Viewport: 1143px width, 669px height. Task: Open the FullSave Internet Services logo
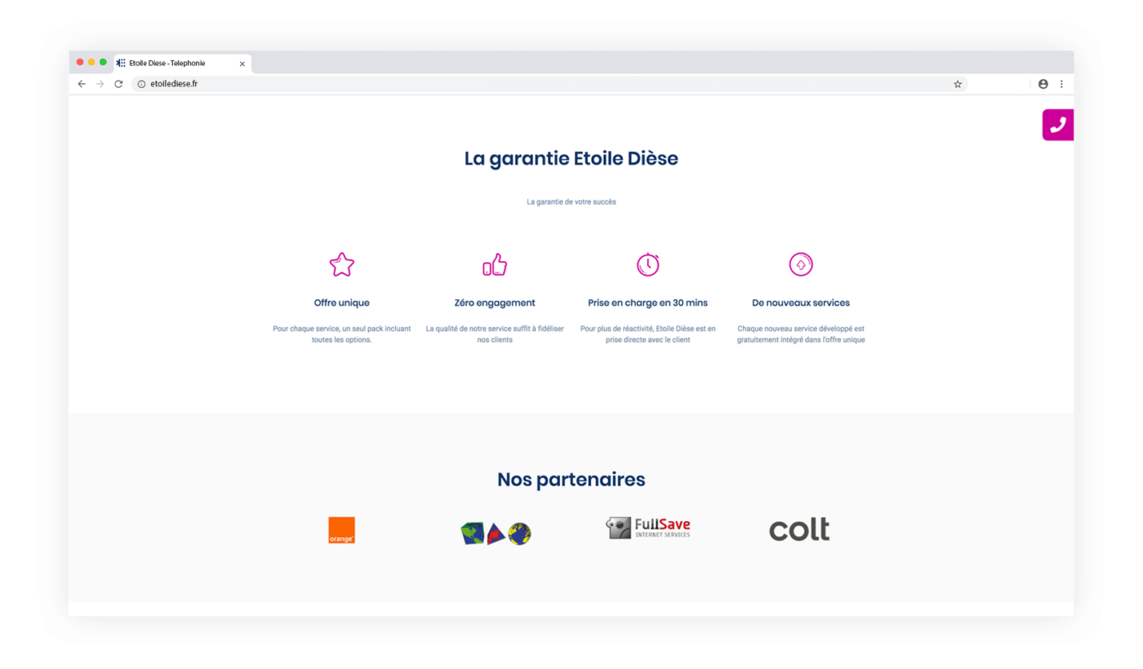[648, 528]
